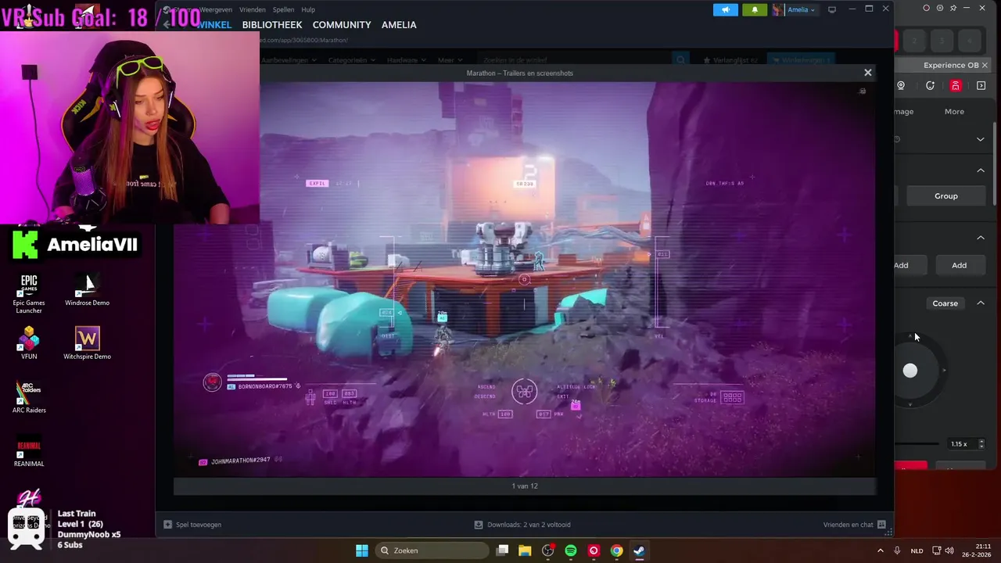Open the Amelia account dropdown in Steam
The width and height of the screenshot is (1001, 563).
click(x=795, y=9)
